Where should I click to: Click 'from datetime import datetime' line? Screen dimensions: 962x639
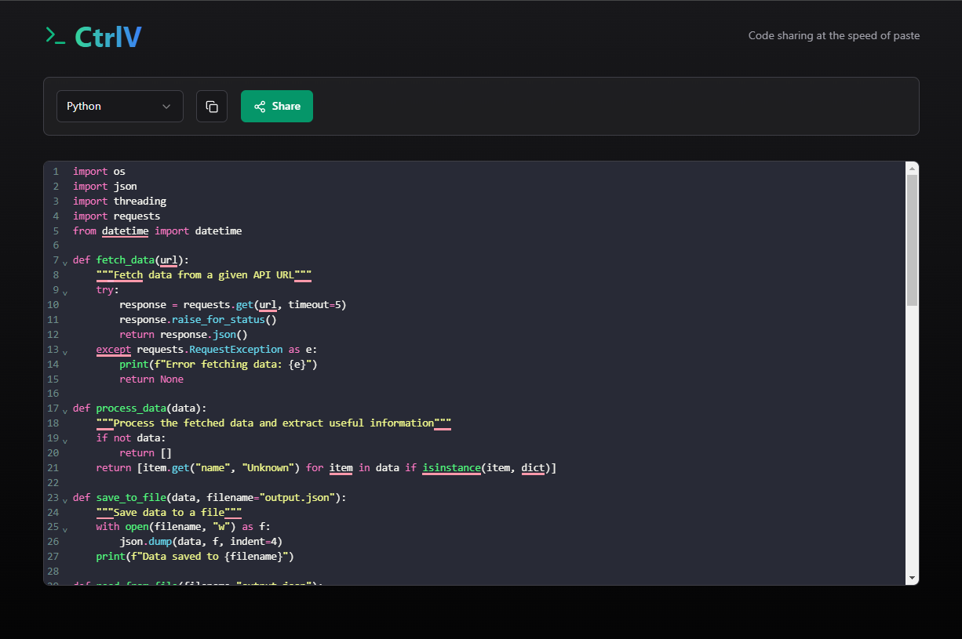157,231
